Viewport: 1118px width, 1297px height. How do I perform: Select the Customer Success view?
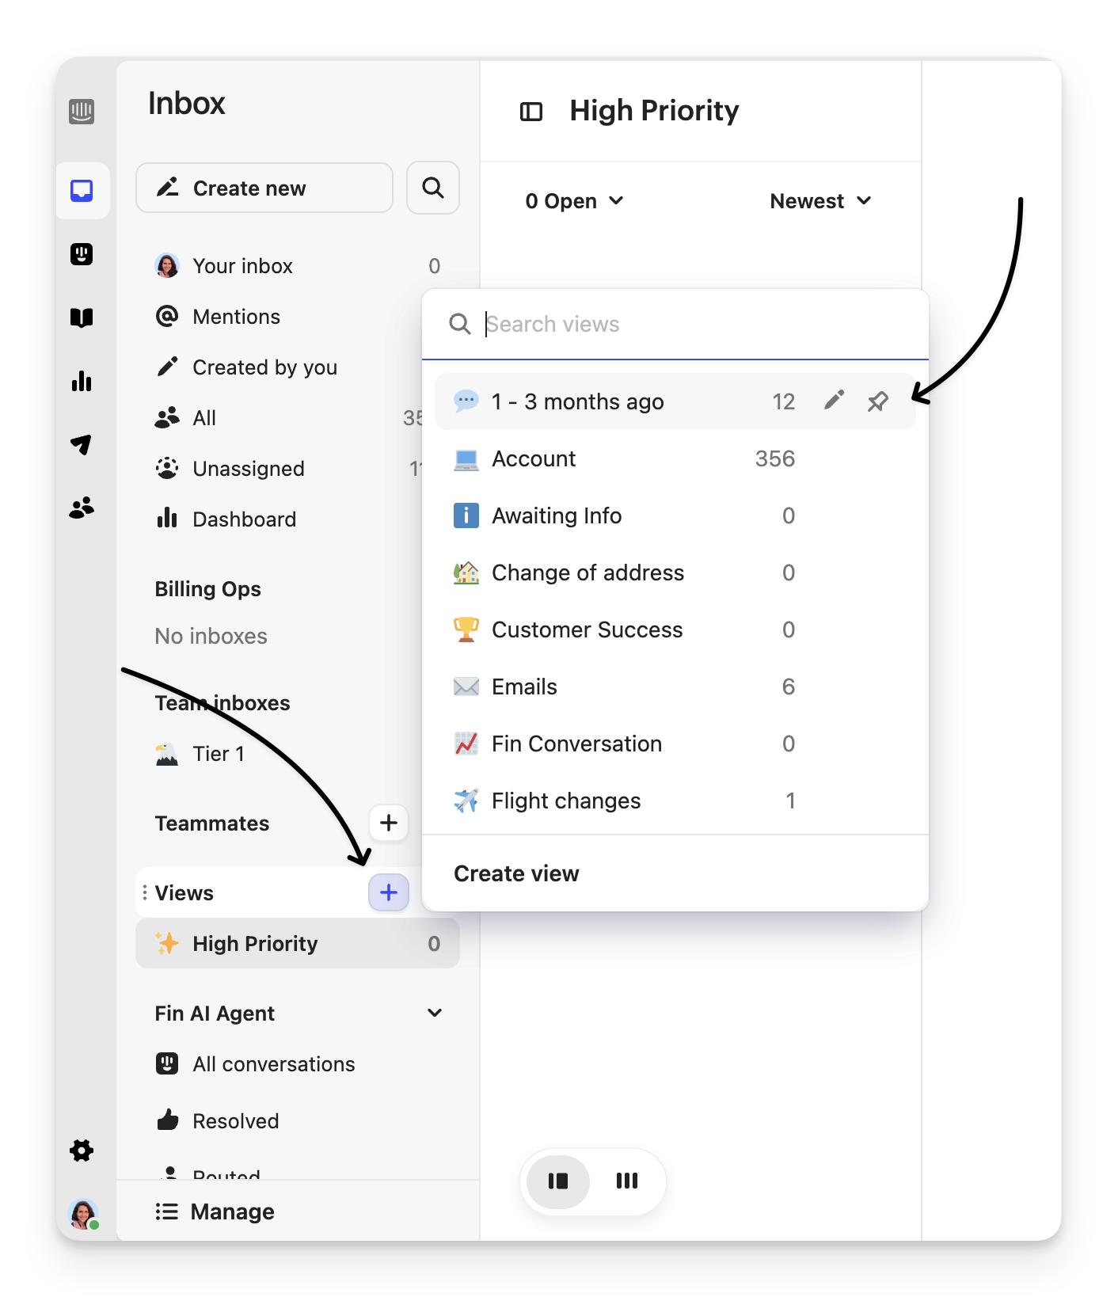tap(587, 629)
